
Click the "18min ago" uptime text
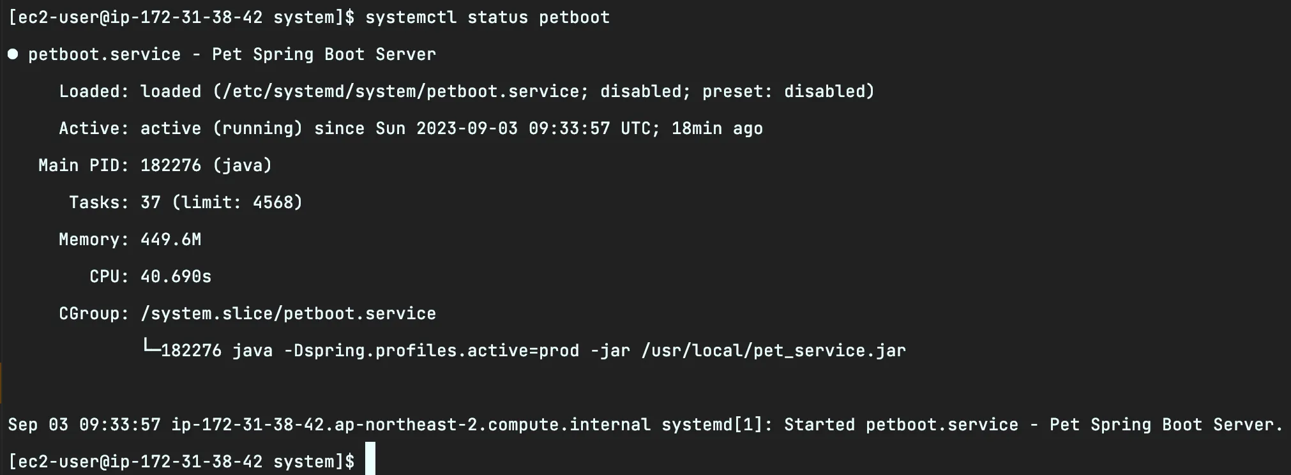pos(717,128)
